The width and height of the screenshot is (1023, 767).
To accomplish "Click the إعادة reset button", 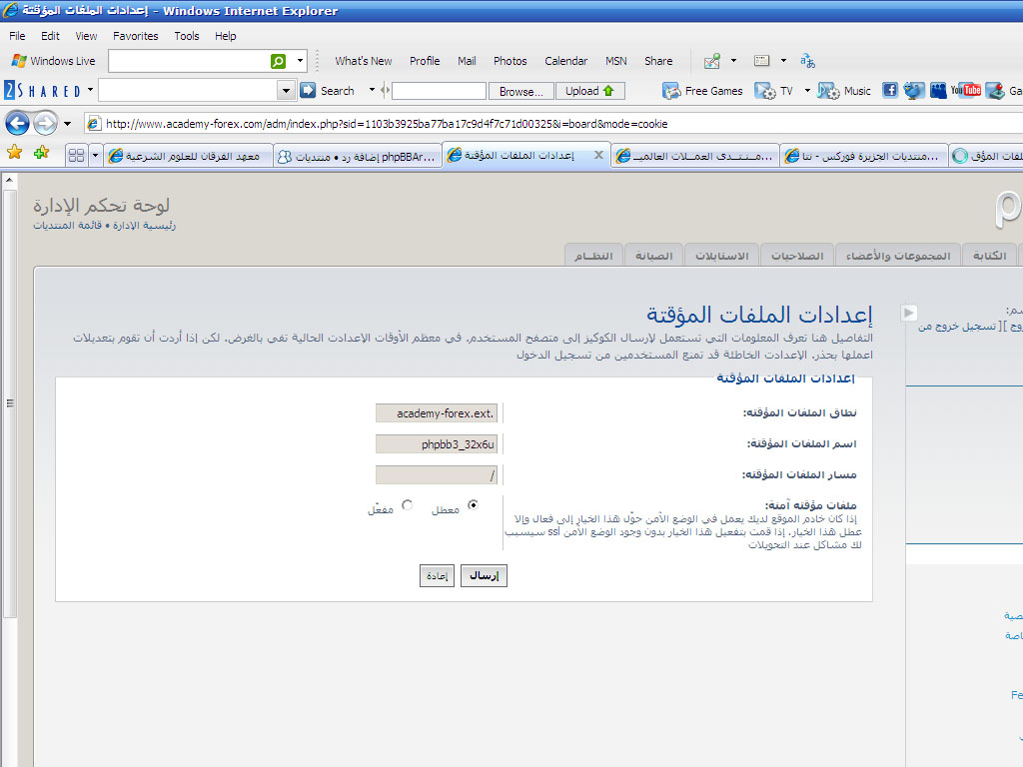I will tap(437, 576).
